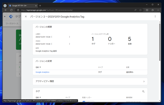Close the version 2 detail panel
The height and width of the screenshot is (105, 164).
coord(26,16)
